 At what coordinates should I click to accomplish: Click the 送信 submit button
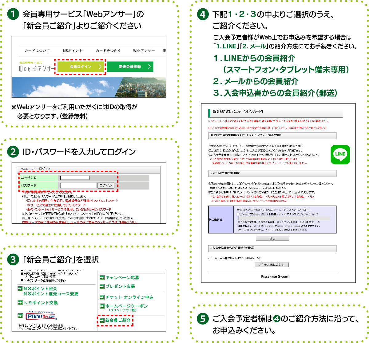point(272,238)
